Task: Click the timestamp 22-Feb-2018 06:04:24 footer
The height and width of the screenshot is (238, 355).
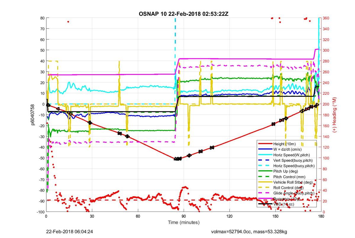Action: pos(70,231)
